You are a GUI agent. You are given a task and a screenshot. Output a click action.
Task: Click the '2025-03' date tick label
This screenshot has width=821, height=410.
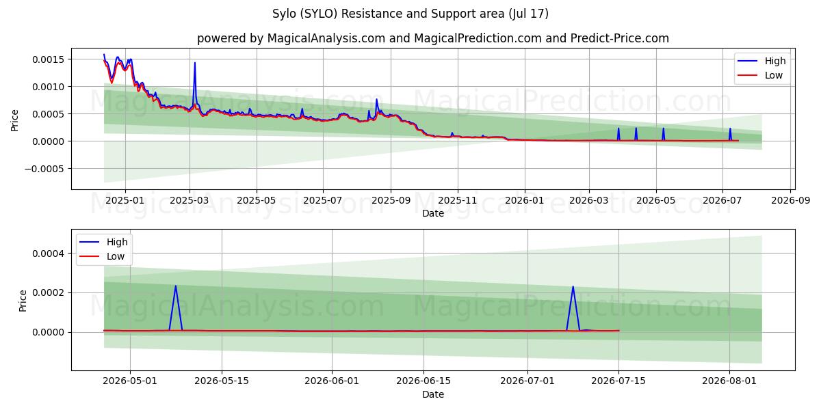(x=190, y=201)
